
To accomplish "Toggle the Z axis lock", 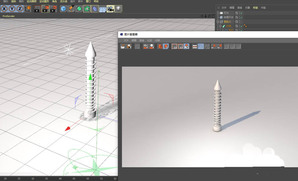I will click(20, 9).
